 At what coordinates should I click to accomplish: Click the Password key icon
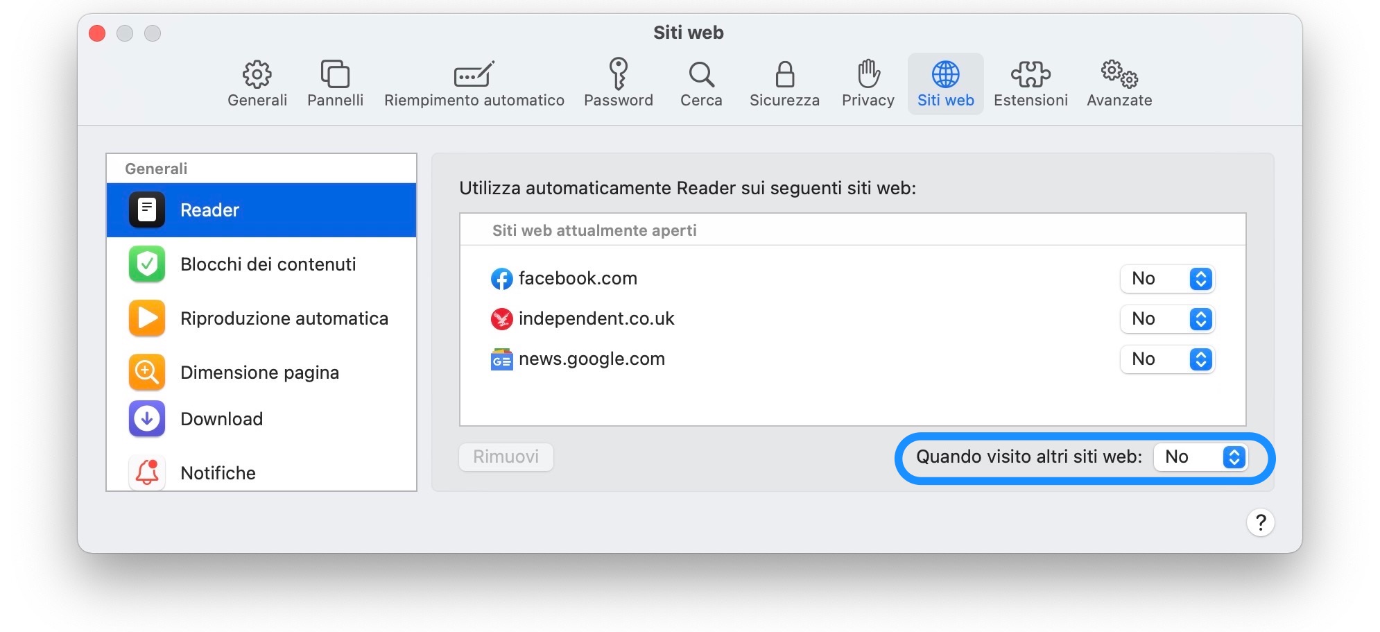coord(618,82)
